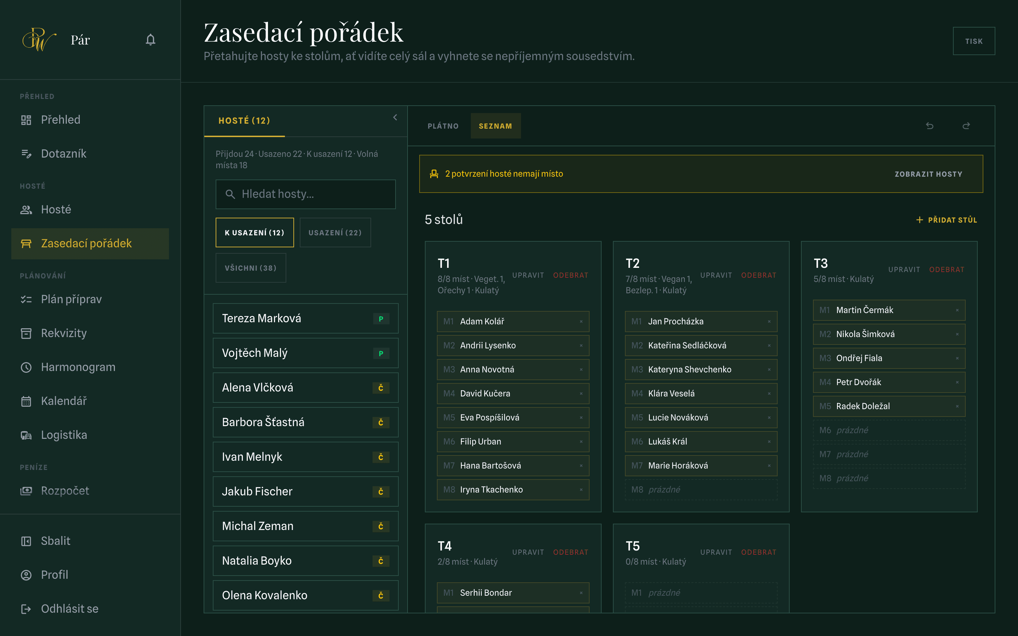The image size is (1018, 636).
Task: Open notifications bell
Action: click(151, 40)
